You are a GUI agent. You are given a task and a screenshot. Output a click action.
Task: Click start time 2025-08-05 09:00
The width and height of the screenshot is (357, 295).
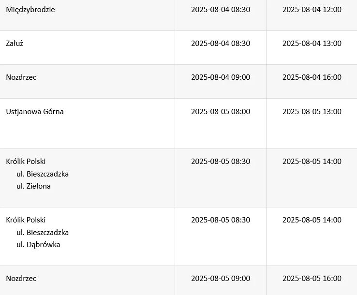[221, 278]
